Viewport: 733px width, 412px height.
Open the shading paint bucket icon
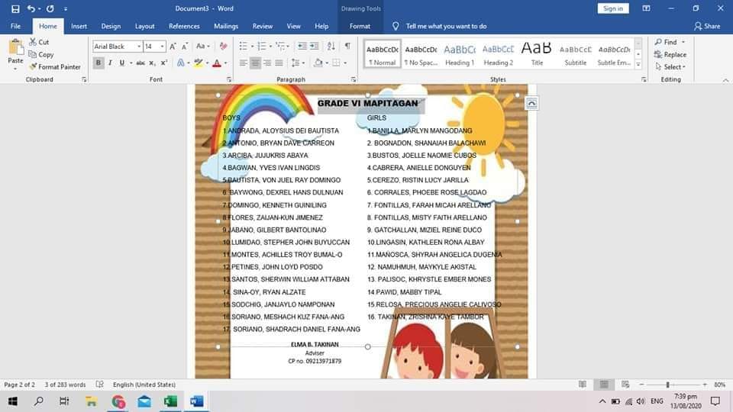coord(318,63)
